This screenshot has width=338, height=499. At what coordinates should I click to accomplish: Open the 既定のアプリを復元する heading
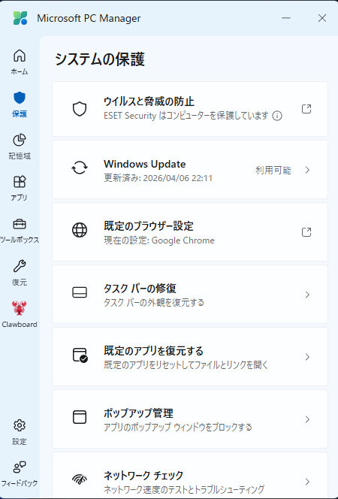pyautogui.click(x=153, y=351)
